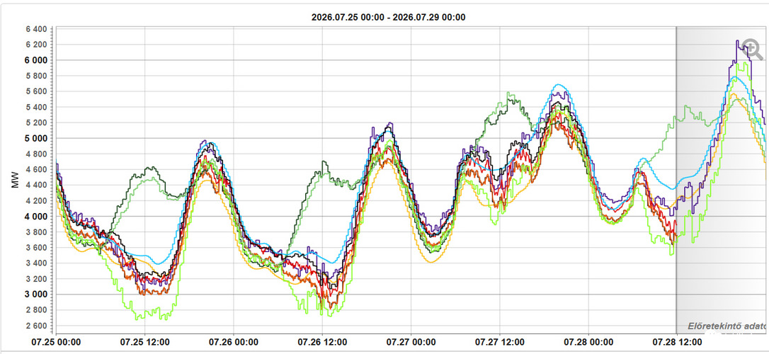This screenshot has width=769, height=354.
Task: Click the 4 600 y-axis label
Action: [36, 170]
